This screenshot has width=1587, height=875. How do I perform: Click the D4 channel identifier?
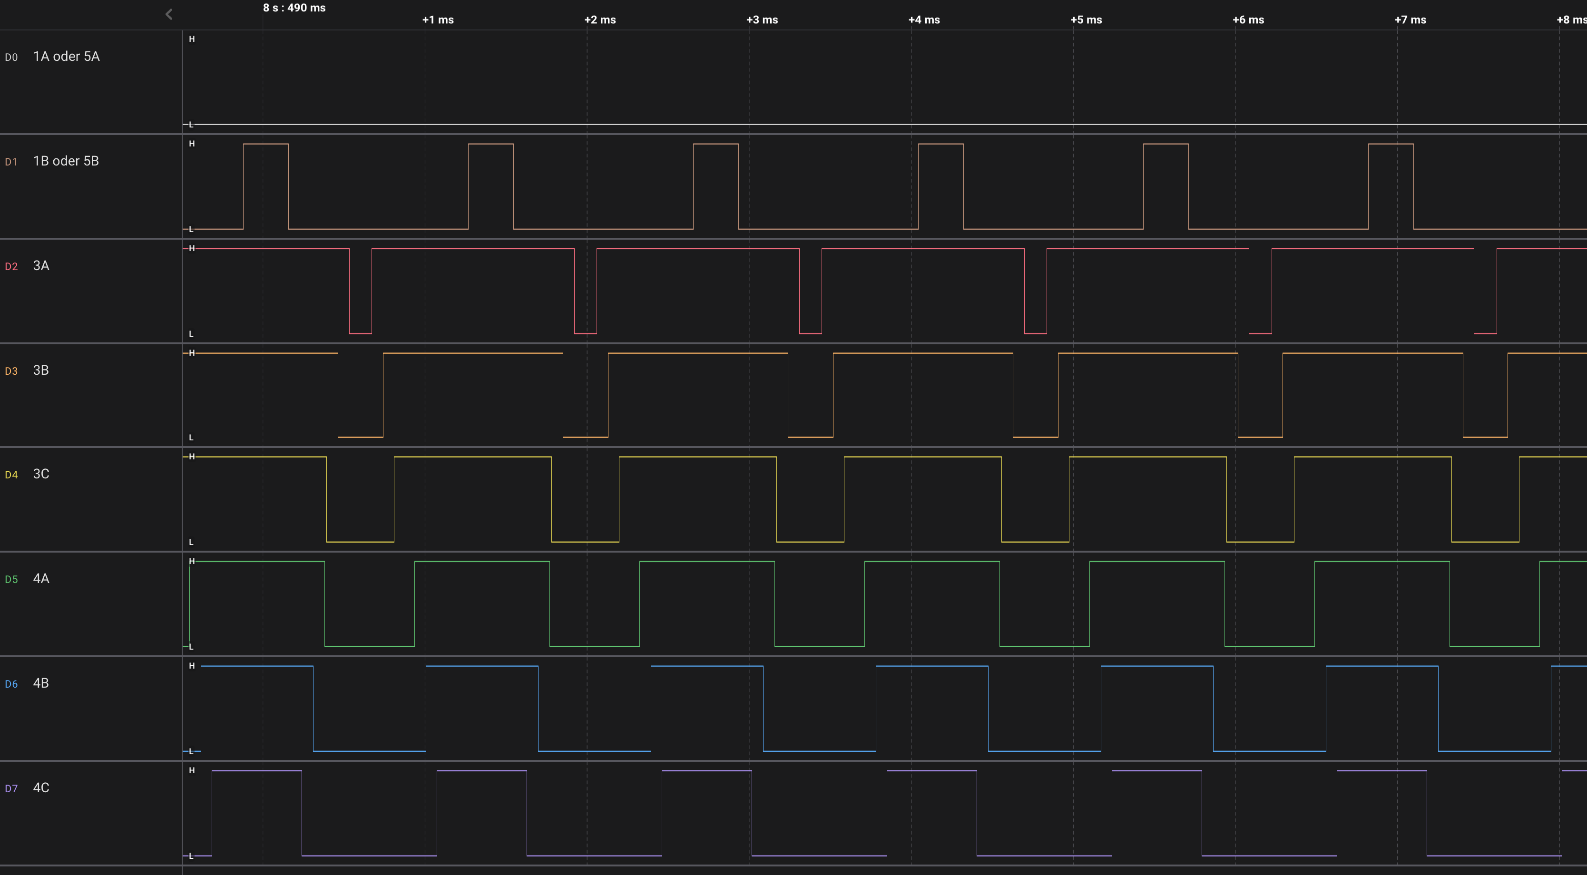(x=11, y=475)
